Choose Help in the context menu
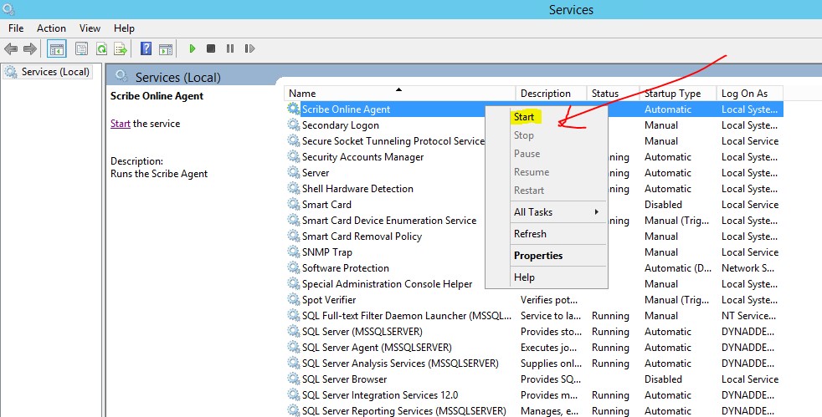 tap(524, 277)
